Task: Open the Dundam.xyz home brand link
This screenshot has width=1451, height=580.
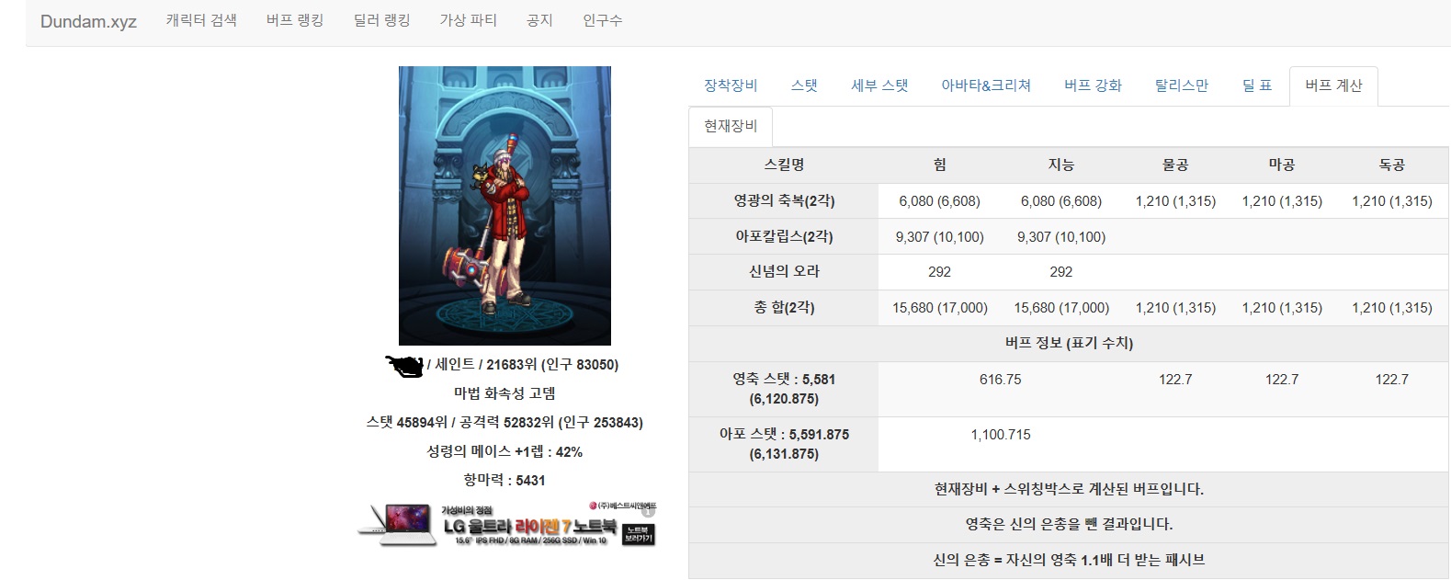Action: click(x=88, y=22)
